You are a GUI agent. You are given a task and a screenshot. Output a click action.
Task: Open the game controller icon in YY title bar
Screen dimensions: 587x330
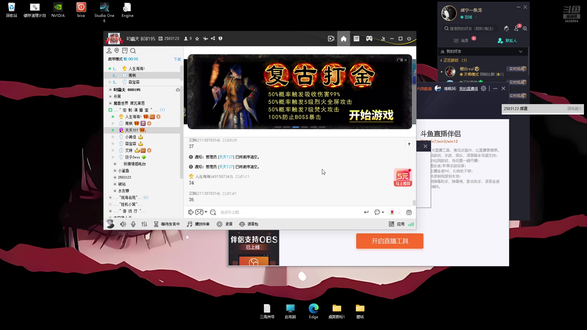coord(369,38)
